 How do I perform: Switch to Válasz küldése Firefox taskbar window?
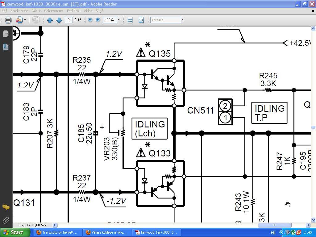click(x=107, y=232)
